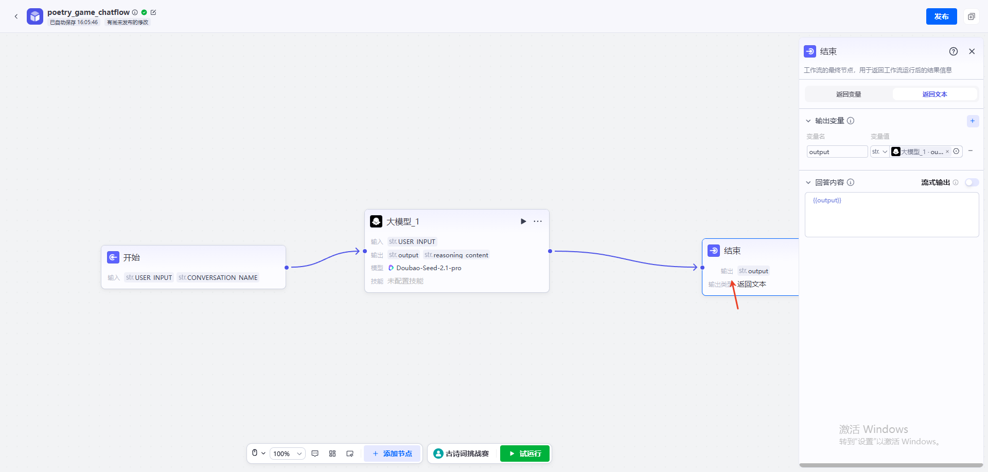Open the 100% zoom level dropdown
This screenshot has height=472, width=988.
288,454
